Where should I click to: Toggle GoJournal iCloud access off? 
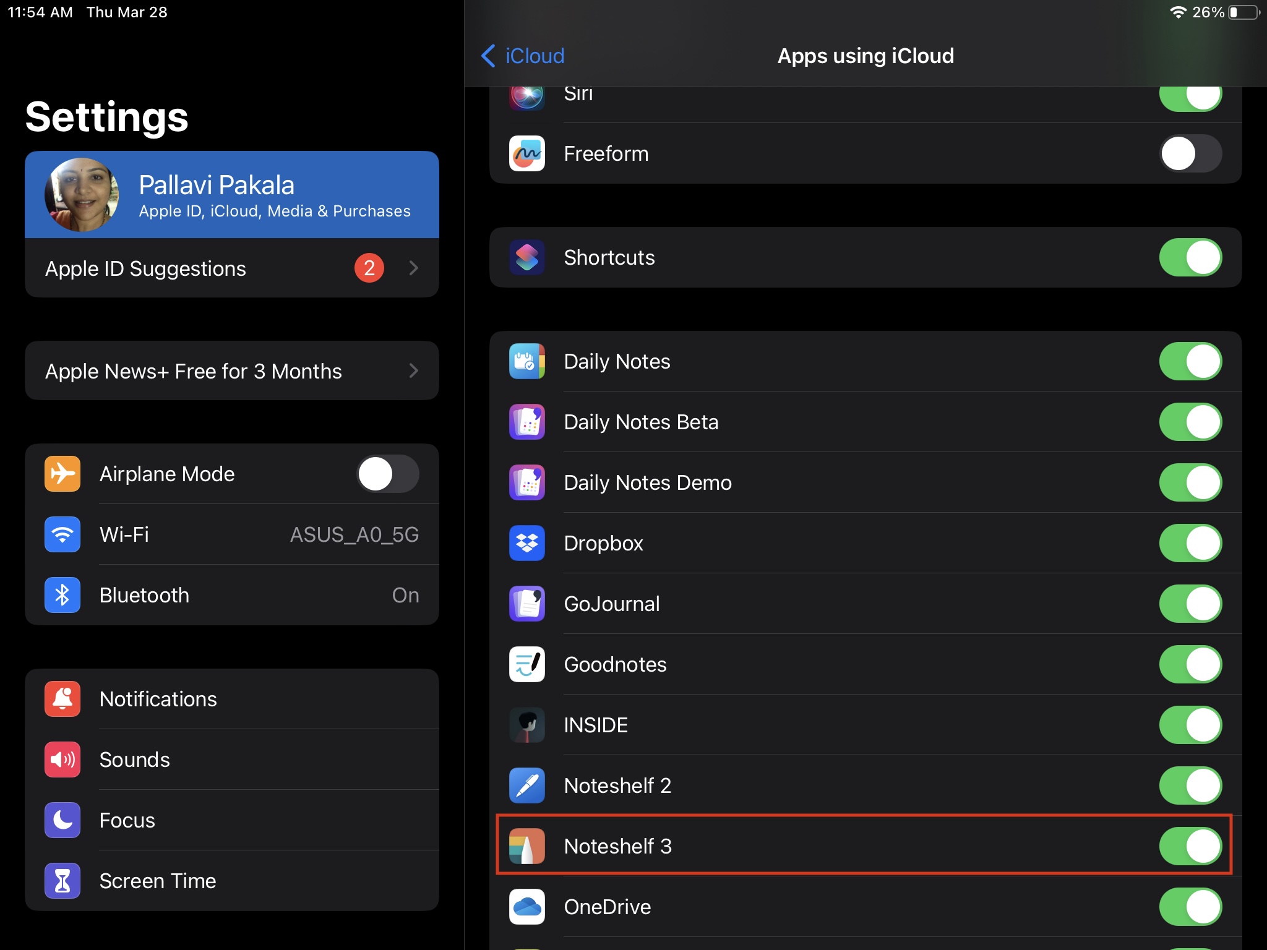1190,604
